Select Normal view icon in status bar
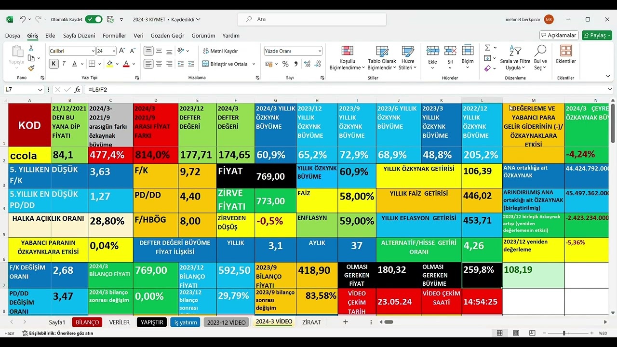Viewport: 617px width, 347px height. point(500,333)
